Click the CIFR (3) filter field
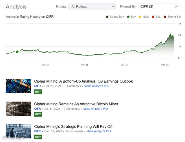 click(x=160, y=7)
